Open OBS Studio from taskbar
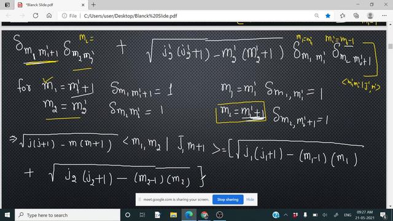The width and height of the screenshot is (393, 221). pyautogui.click(x=220, y=215)
